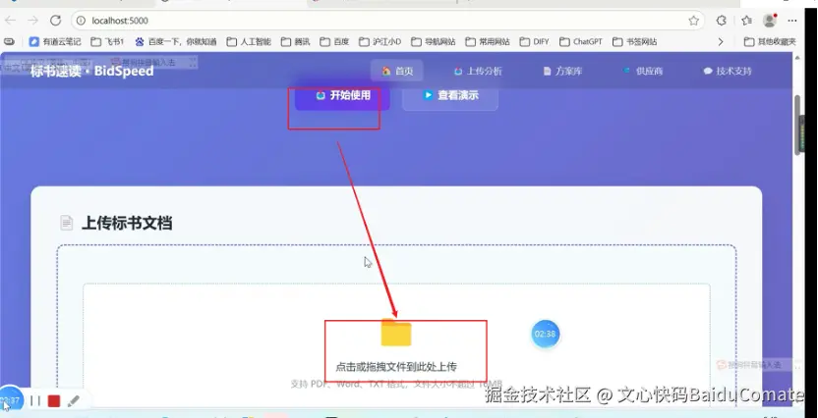This screenshot has width=818, height=418.
Task: Select the recorder pencil annotation tool
Action: (74, 400)
